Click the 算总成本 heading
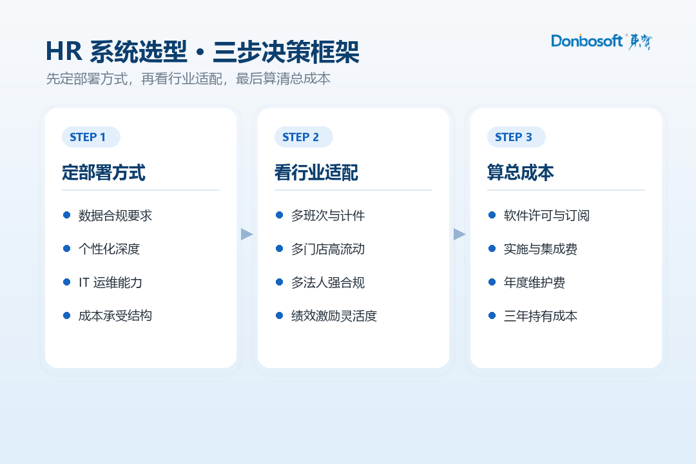Viewport: 696px width, 464px height. (520, 172)
